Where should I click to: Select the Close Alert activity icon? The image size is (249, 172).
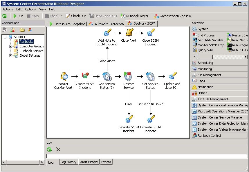pyautogui.click(x=129, y=33)
